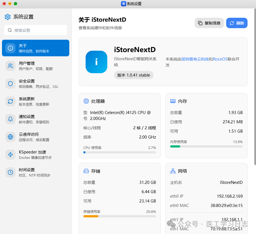Click the 274.21 MB used memory value
The image size is (256, 234).
(x=233, y=122)
